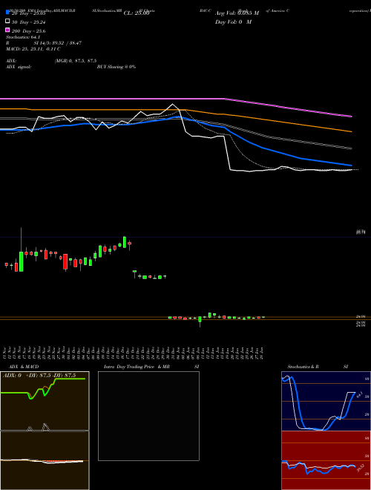Select the '50 Day - 25.24' legend text
The height and width of the screenshot is (490, 371).
[x=28, y=22]
